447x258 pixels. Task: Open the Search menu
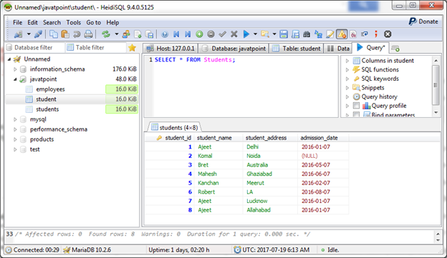coord(52,22)
